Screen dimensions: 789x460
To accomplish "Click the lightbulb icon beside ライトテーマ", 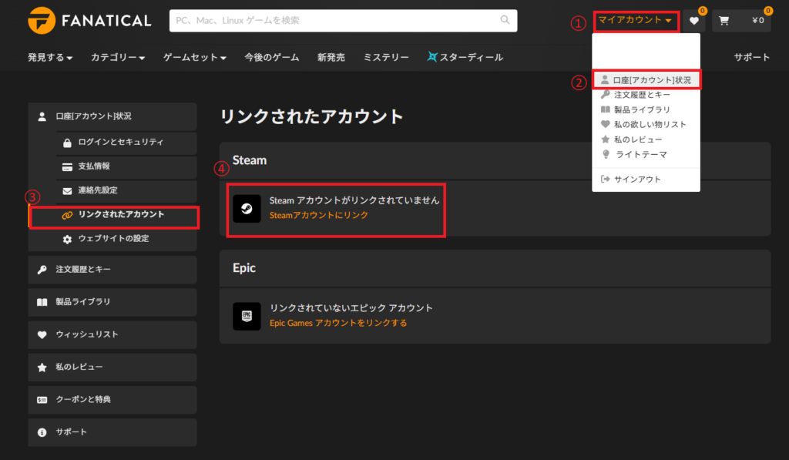I will (606, 155).
